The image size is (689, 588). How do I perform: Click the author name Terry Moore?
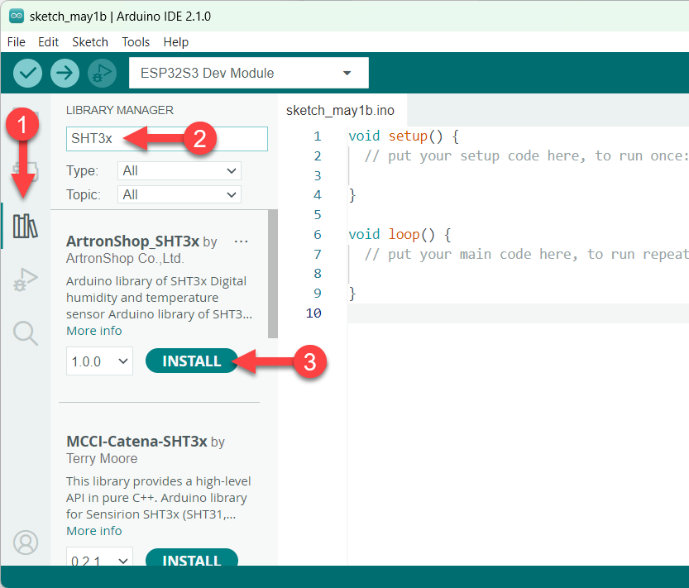click(x=102, y=459)
